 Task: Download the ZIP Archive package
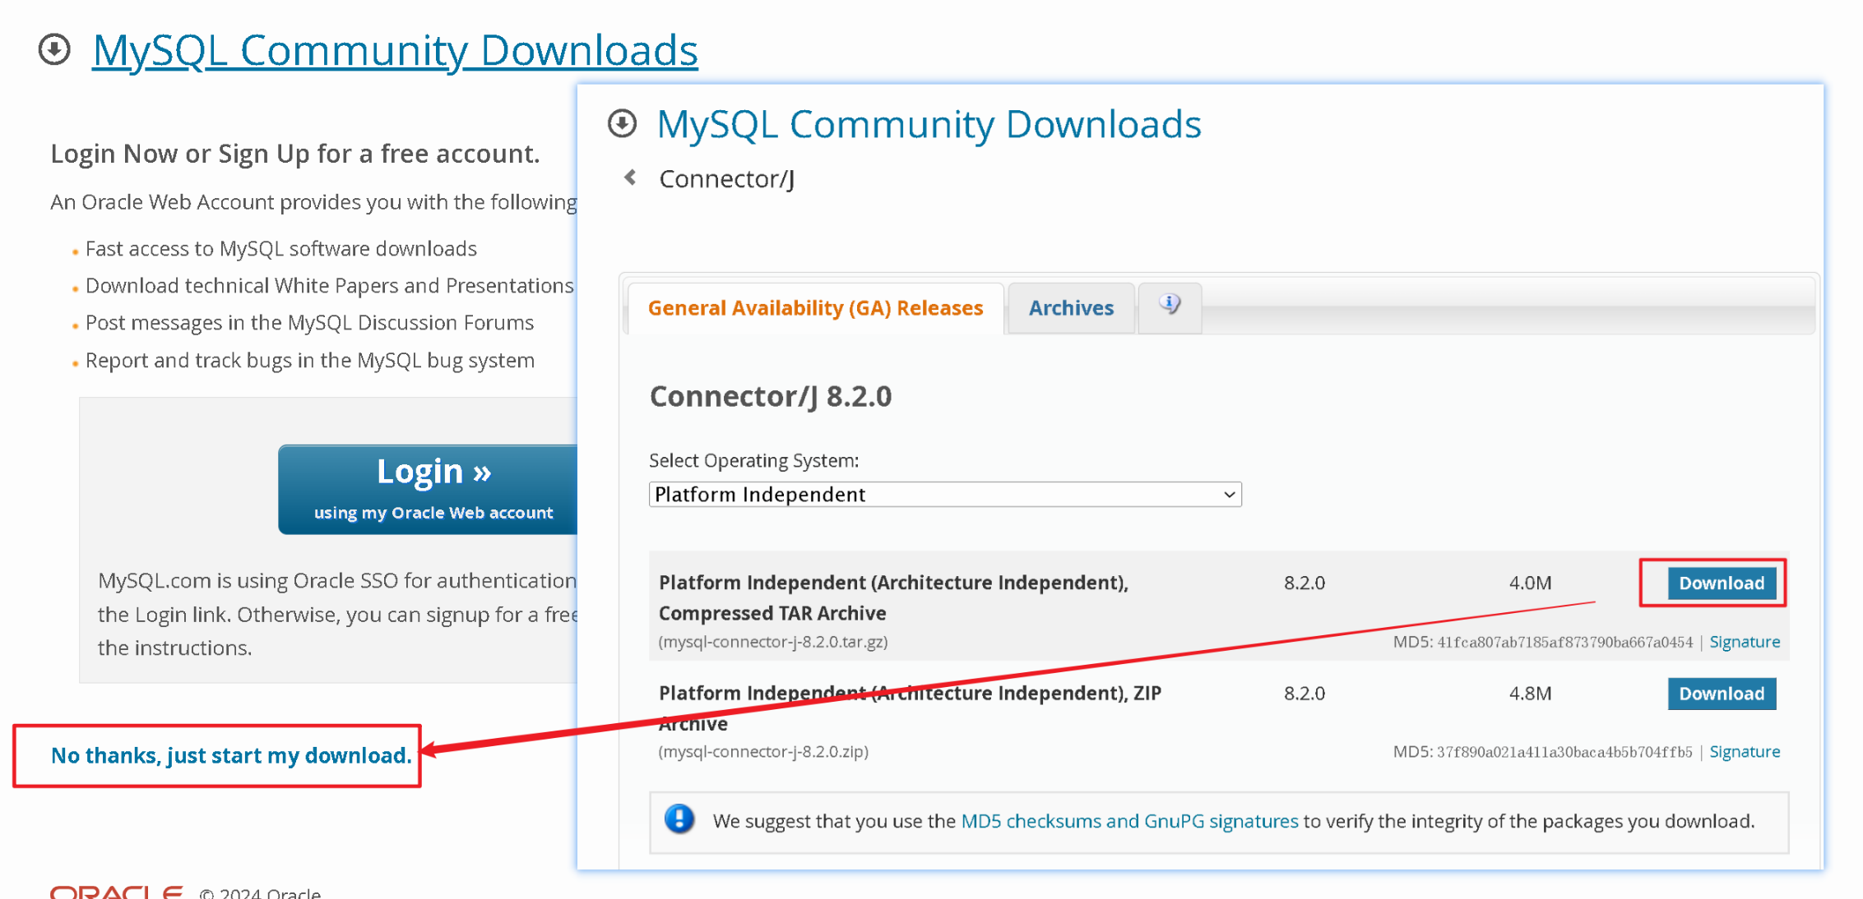tap(1721, 694)
